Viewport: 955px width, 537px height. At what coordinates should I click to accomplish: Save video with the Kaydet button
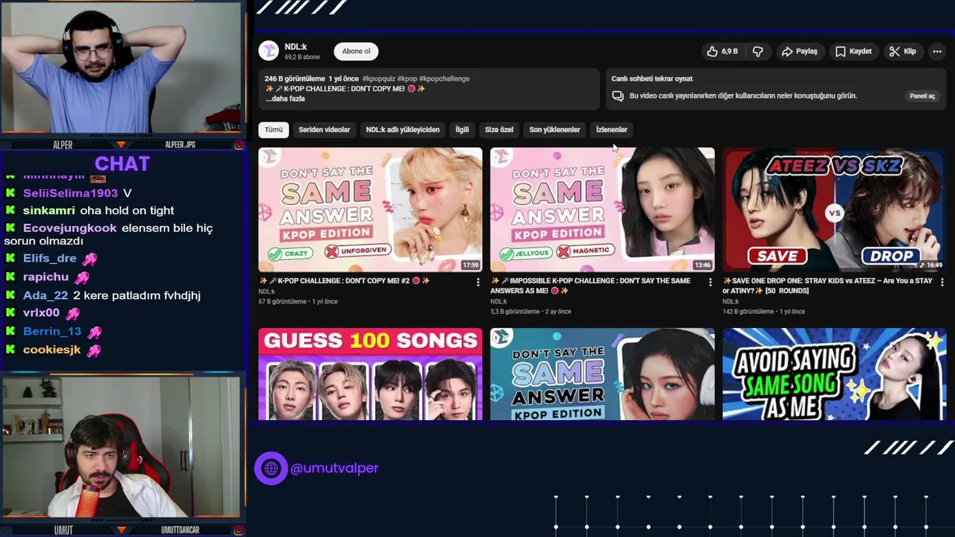(x=853, y=51)
